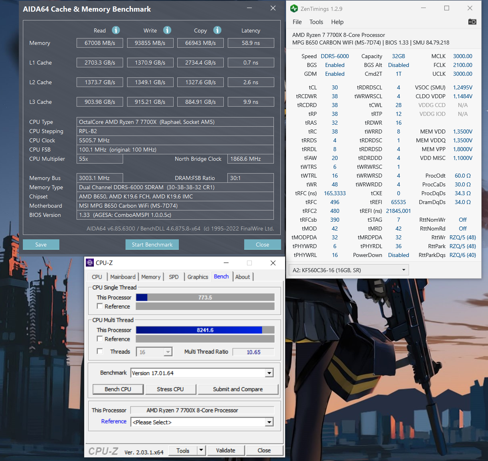Switch to the Memory tab in CPU-Z
Screen dimensions: 488x461
click(x=151, y=277)
